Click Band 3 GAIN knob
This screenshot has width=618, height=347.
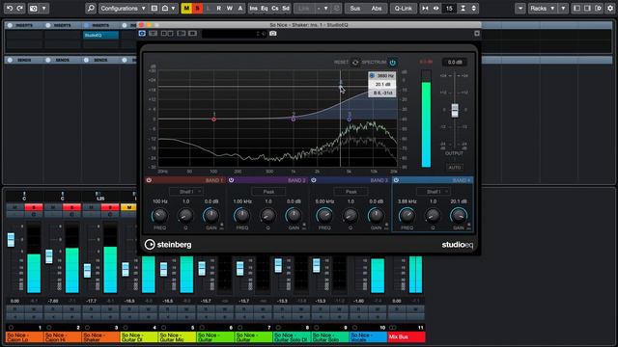(376, 216)
